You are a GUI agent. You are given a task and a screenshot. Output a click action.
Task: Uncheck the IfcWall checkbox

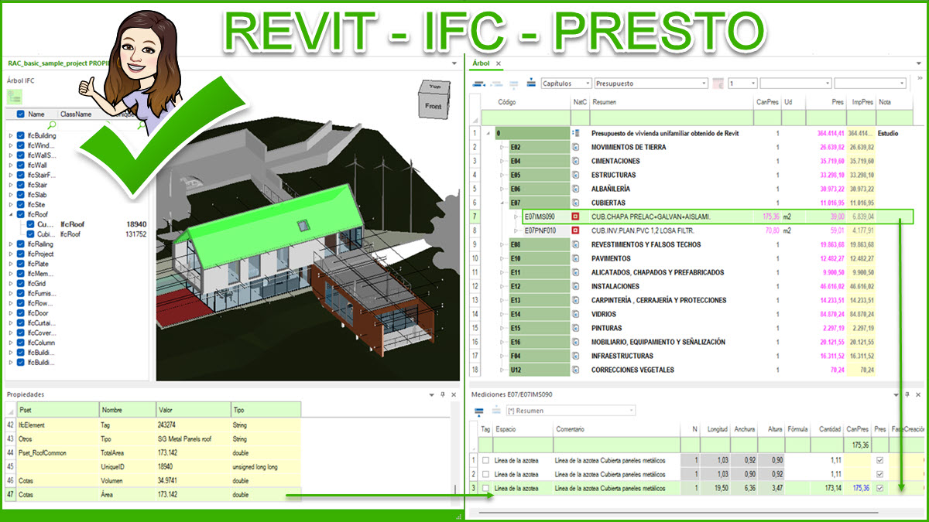(x=20, y=165)
